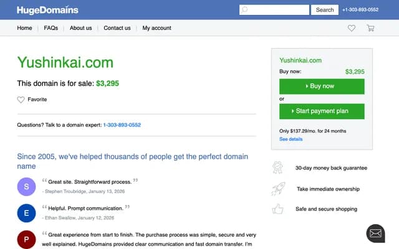The image size is (399, 249).
Task: Click the thumbs-up secure shopping icon
Action: (x=278, y=209)
